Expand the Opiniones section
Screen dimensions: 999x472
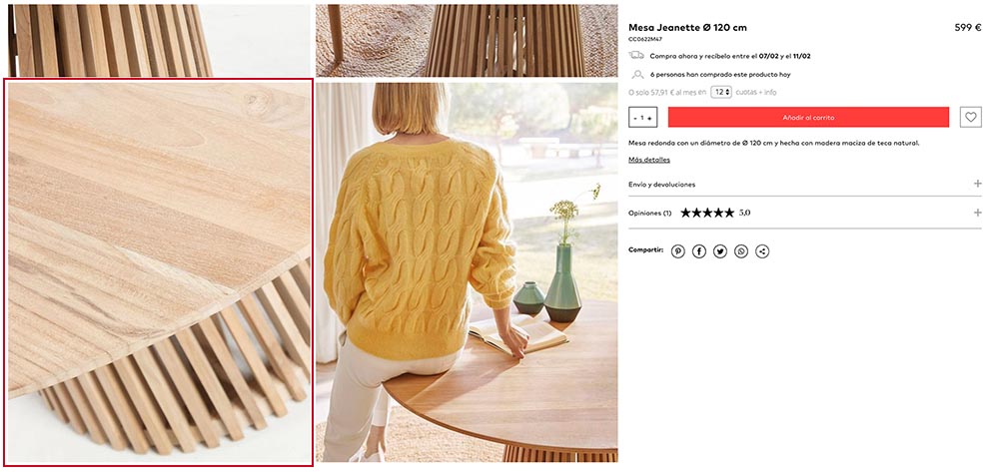click(x=804, y=213)
